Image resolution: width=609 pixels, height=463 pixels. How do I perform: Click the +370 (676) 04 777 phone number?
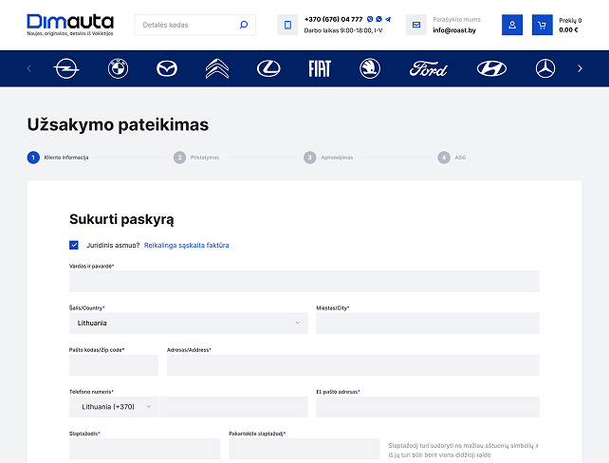click(x=333, y=19)
